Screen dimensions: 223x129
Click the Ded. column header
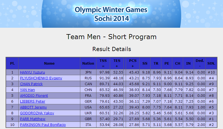click(200, 63)
